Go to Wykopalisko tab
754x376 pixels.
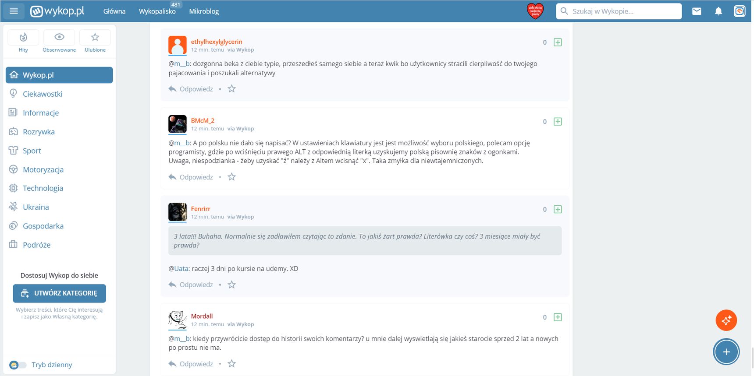(157, 11)
